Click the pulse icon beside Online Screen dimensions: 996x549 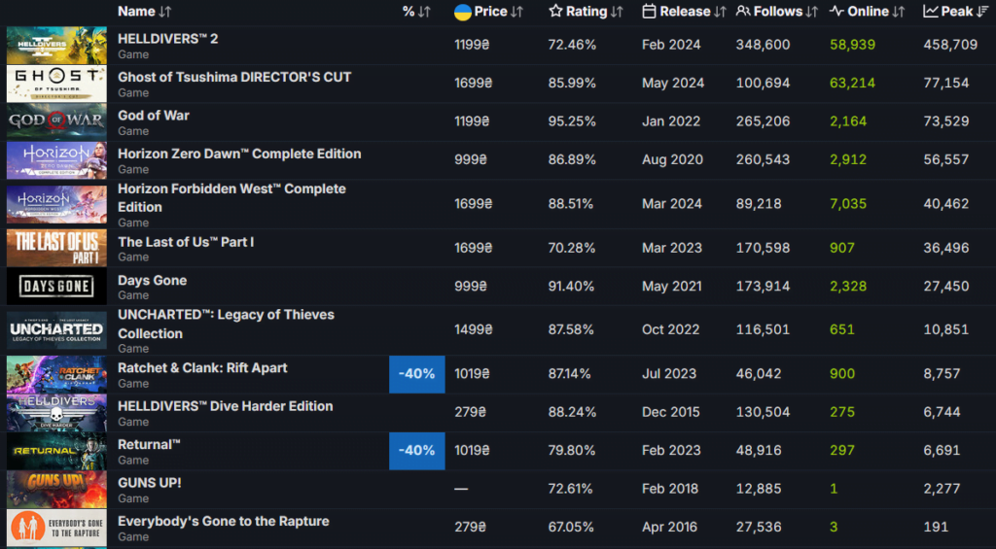[x=836, y=12]
